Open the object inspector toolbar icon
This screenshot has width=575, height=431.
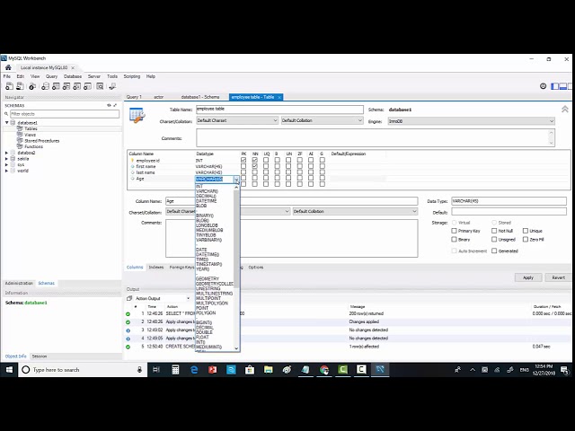pyautogui.click(x=32, y=86)
